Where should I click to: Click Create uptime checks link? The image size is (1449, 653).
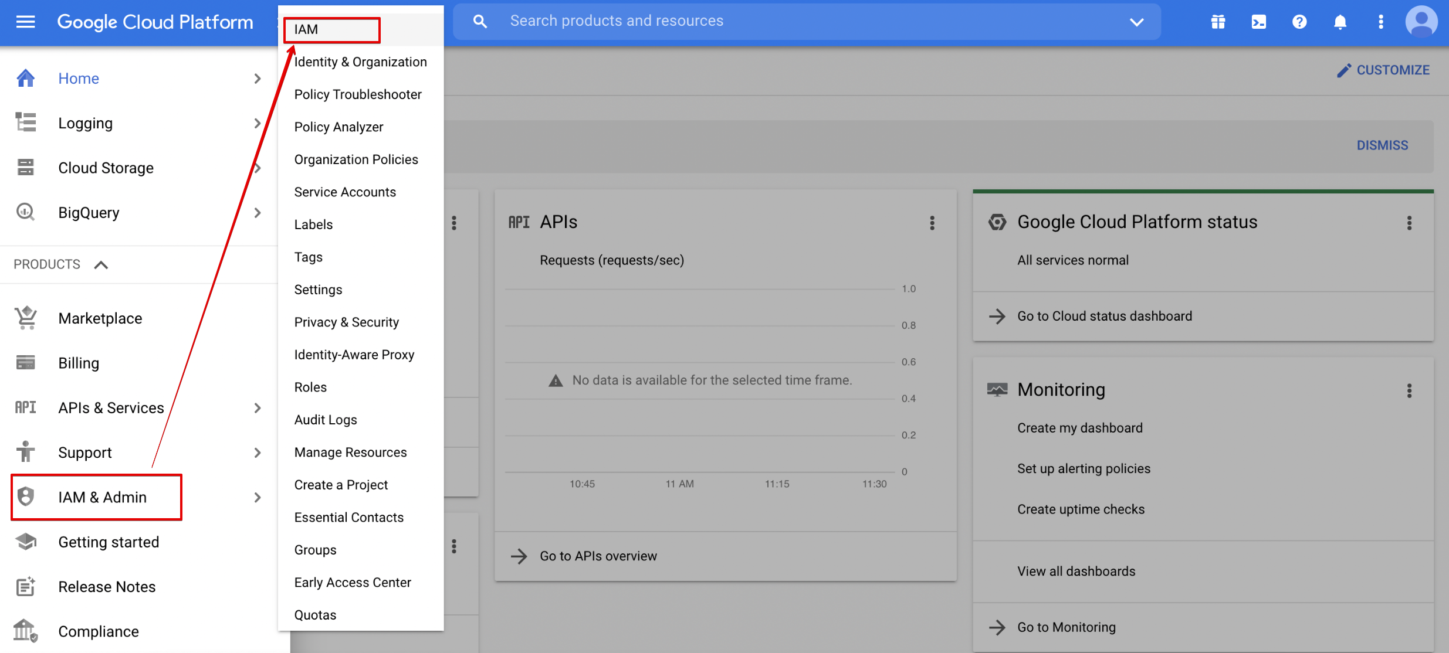click(x=1081, y=509)
